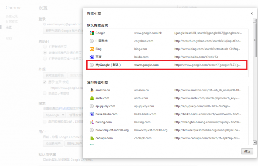The width and height of the screenshot is (258, 166).
Task: Click the Google baseURL search string
Action: (x=208, y=33)
